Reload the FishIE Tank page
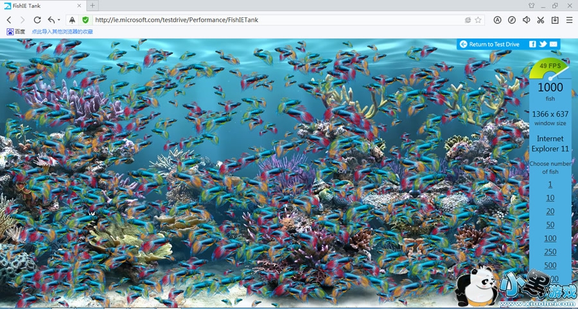 (37, 20)
